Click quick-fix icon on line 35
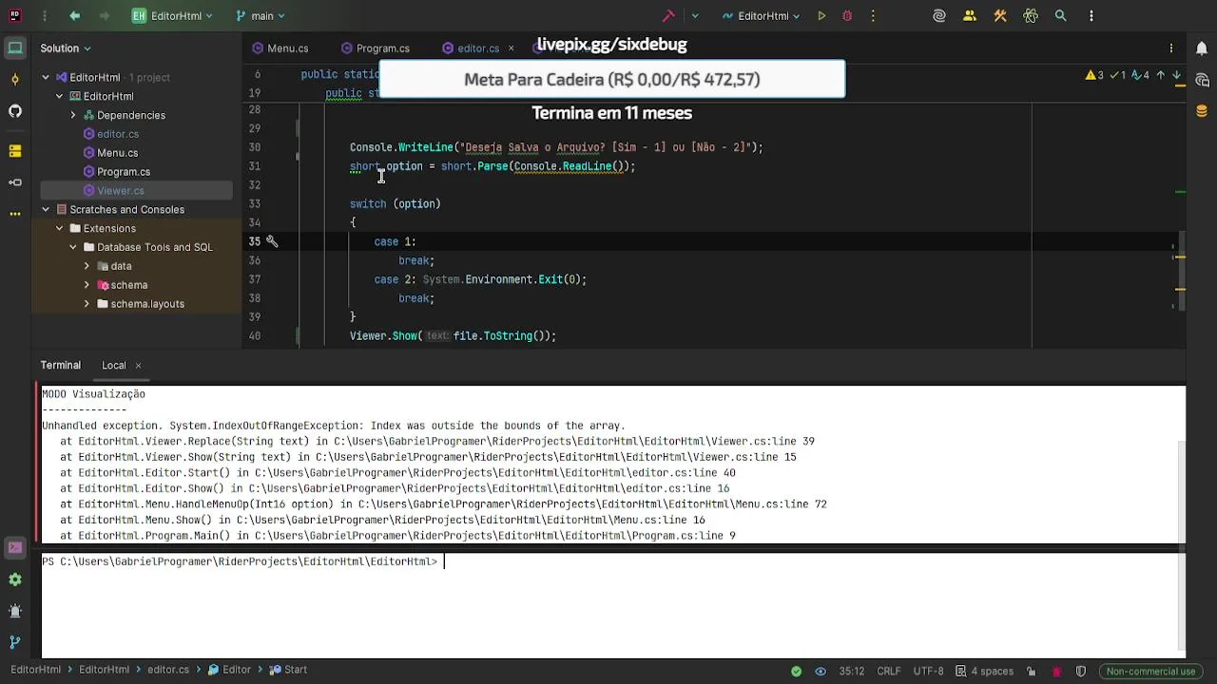This screenshot has height=684, width=1217. (x=272, y=241)
